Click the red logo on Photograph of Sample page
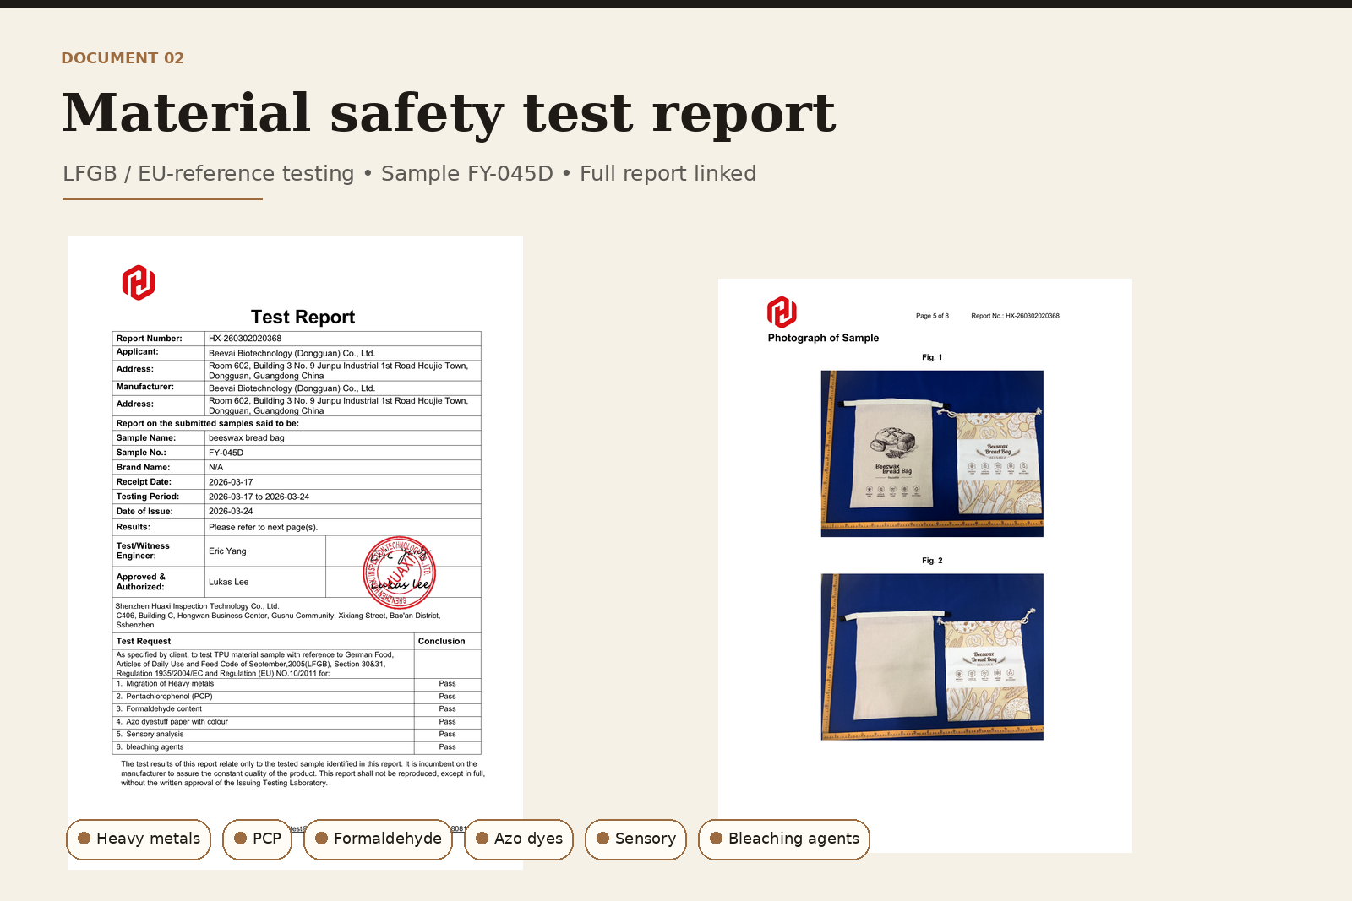 pyautogui.click(x=782, y=312)
